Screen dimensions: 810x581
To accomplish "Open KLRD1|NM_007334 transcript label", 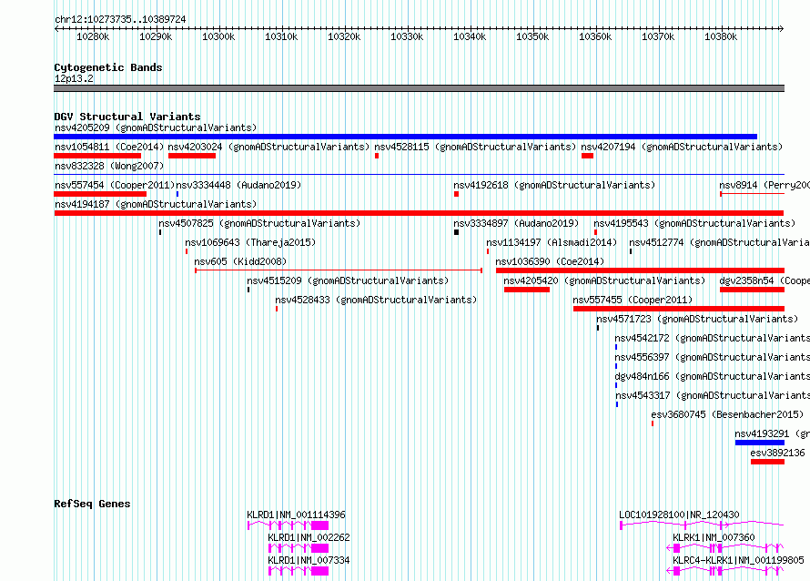I will click(x=309, y=560).
